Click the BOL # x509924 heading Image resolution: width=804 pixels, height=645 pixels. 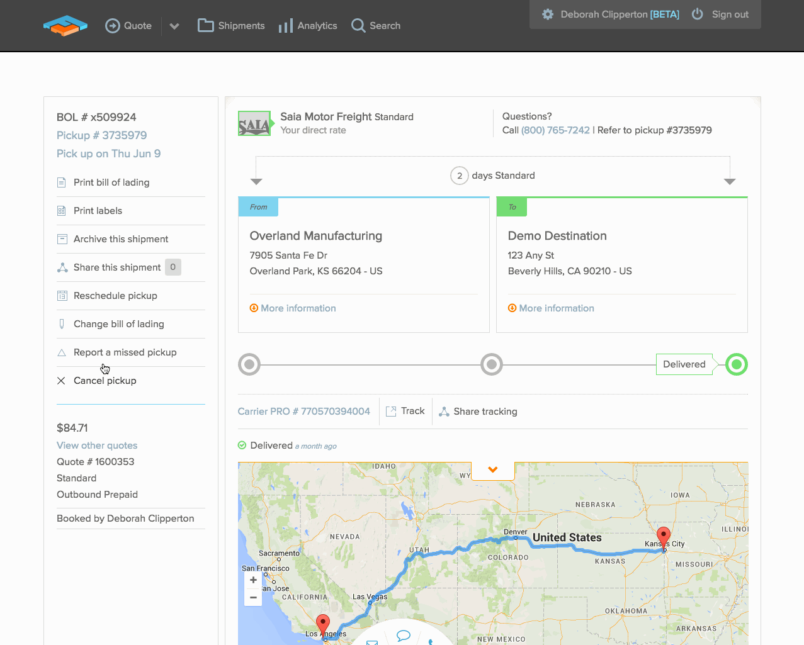point(96,117)
